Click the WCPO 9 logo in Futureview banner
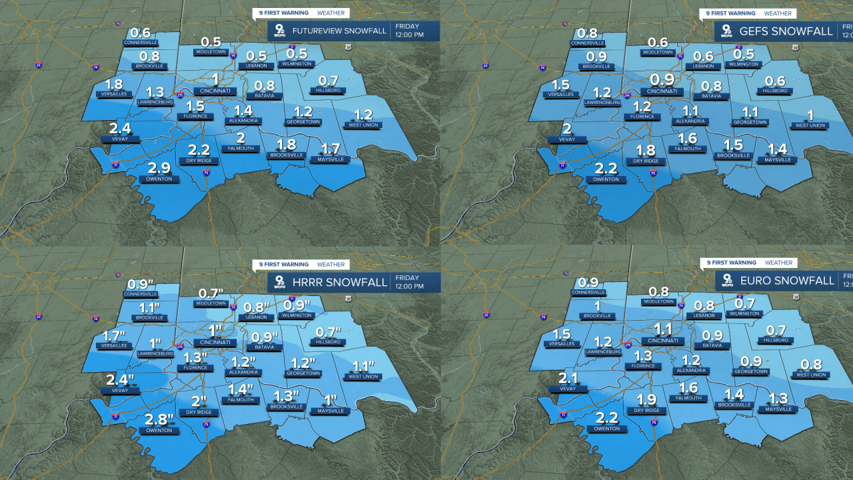The image size is (853, 480). coord(279,31)
